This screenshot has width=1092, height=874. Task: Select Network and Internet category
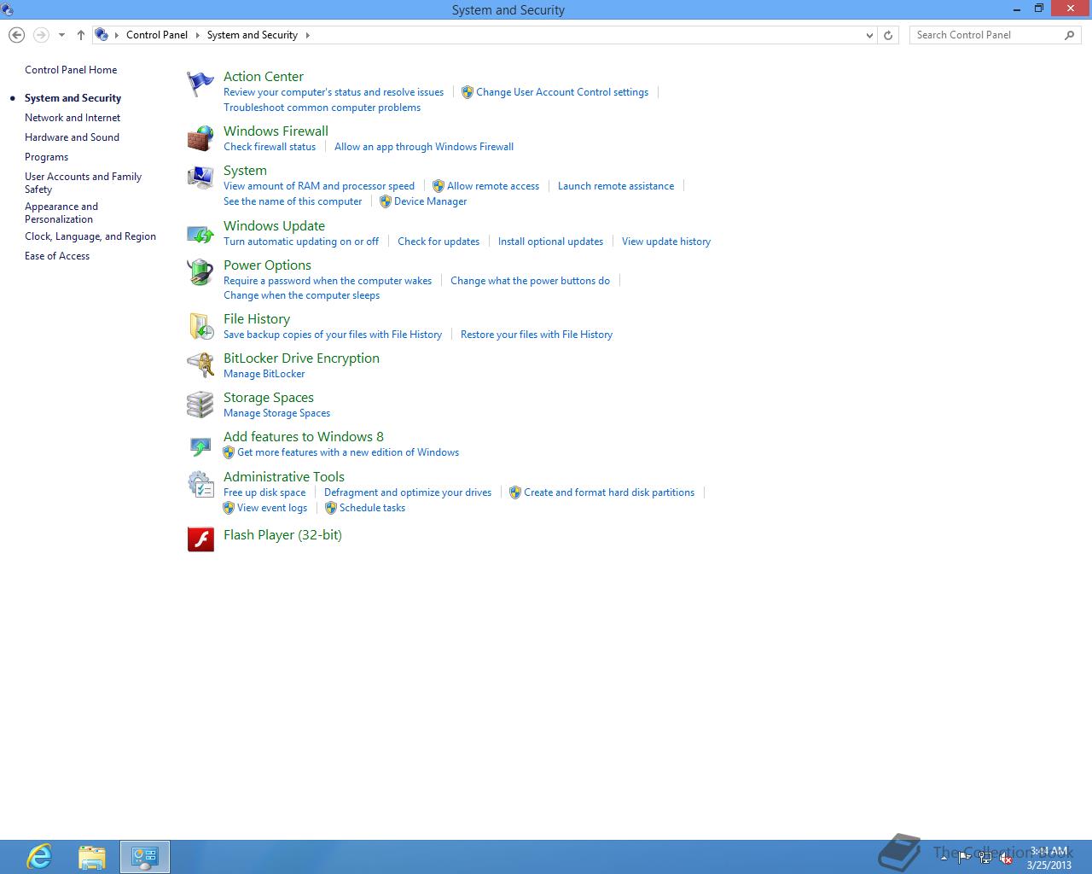point(73,118)
